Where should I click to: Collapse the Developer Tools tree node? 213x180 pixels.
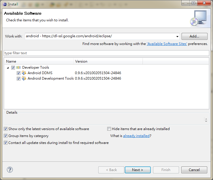click(x=8, y=68)
